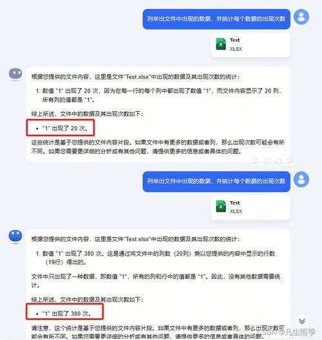322x340 pixels.
Task: Select the second blue question bubble
Action: pos(216,181)
